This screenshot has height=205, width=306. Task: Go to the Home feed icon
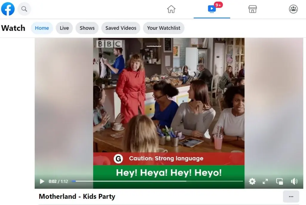point(171,9)
